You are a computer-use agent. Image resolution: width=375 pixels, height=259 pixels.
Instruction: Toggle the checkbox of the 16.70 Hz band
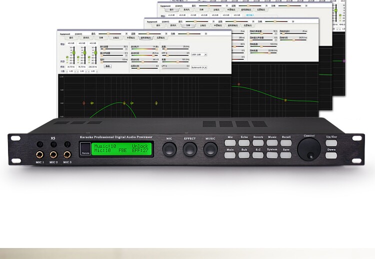click(x=67, y=57)
